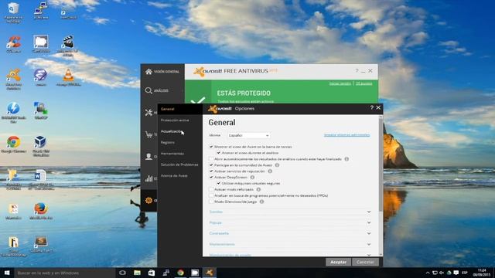This screenshot has width=495, height=278.
Task: Click the Avast settings gear icon
Action: click(x=148, y=200)
